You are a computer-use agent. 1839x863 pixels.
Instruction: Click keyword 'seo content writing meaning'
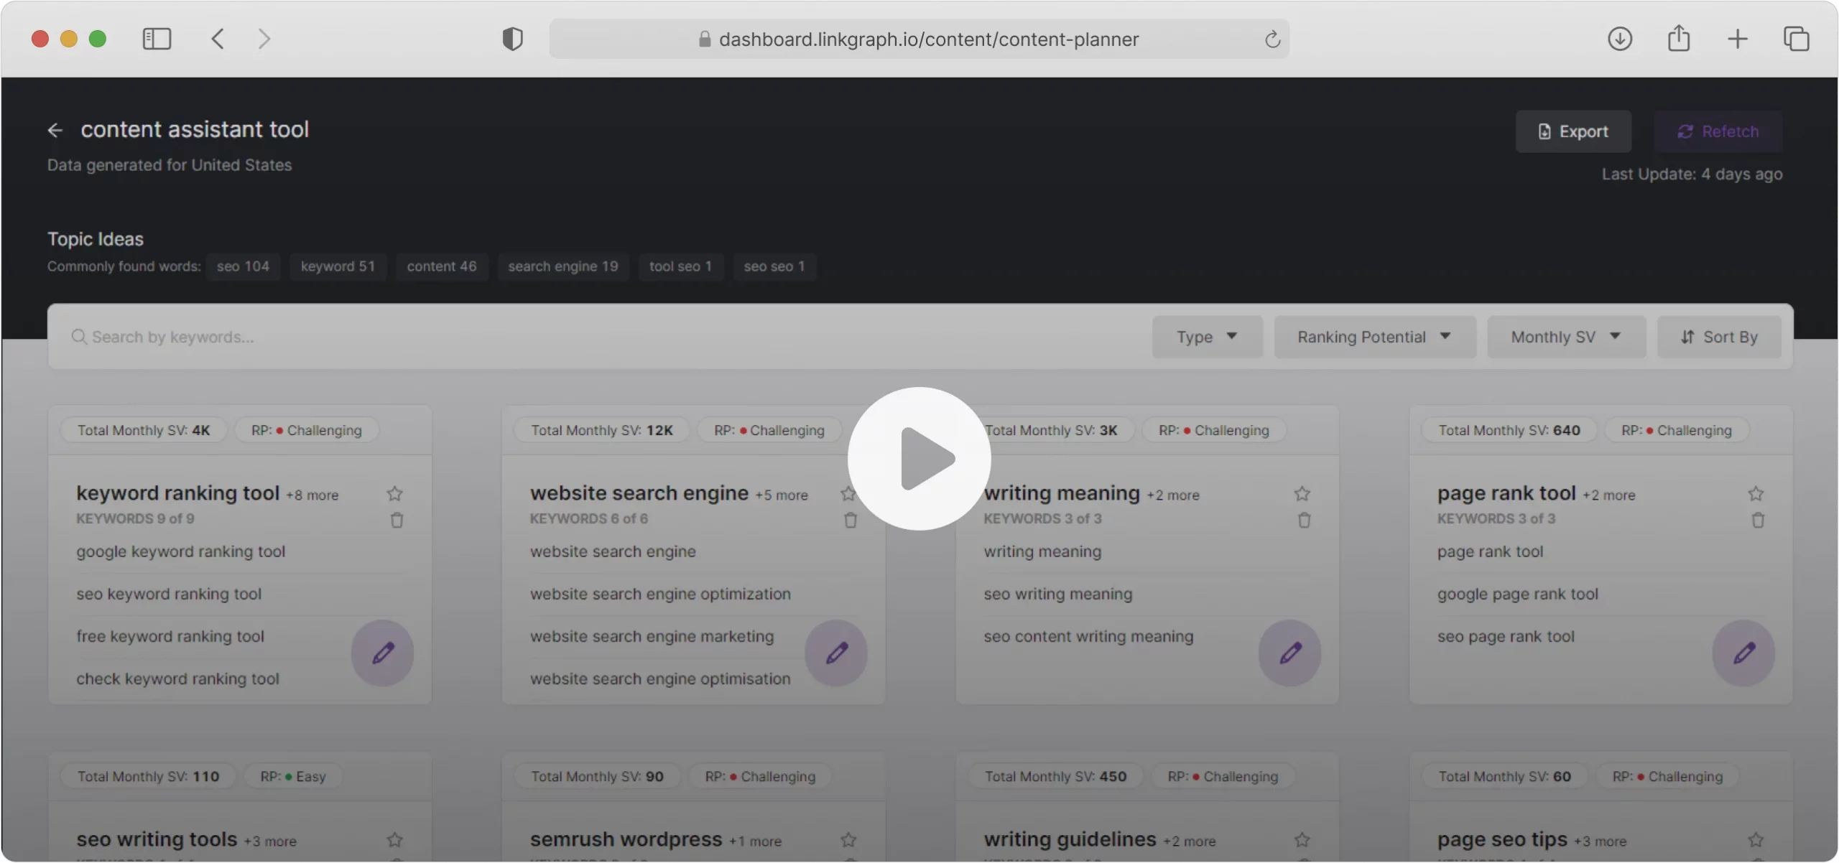(x=1088, y=637)
